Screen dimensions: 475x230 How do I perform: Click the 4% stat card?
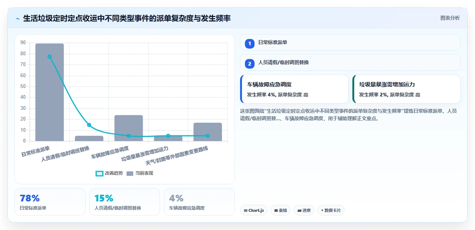tap(199, 202)
